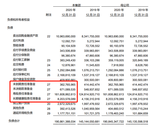Select the value 320,849,189

click(x=140, y=60)
